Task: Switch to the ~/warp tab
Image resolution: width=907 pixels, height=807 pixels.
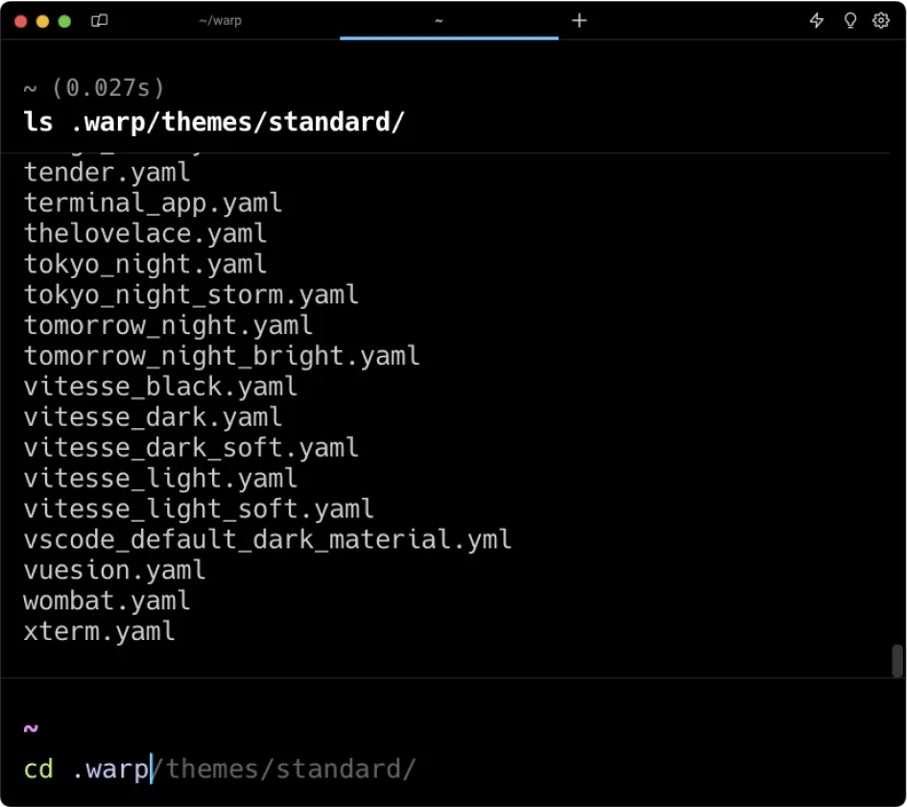Action: coord(218,20)
